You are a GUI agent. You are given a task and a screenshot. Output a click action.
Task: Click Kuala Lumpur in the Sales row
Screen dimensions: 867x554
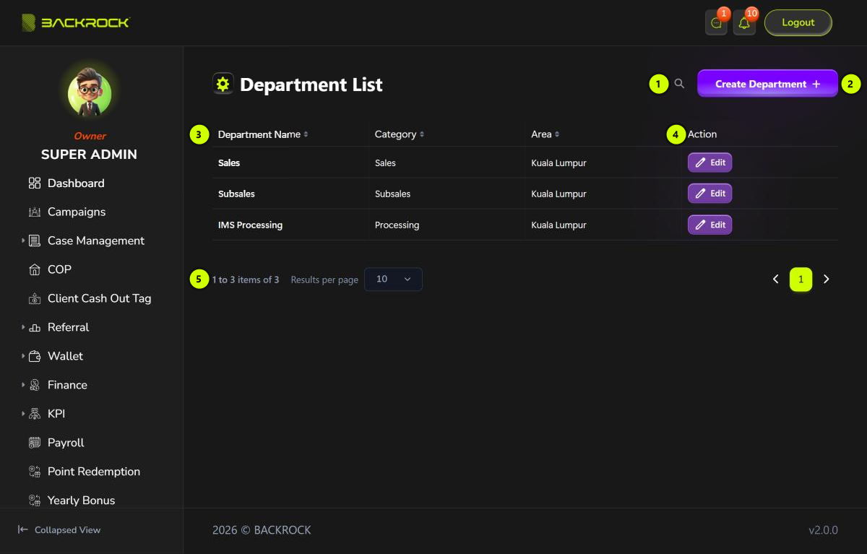click(x=558, y=163)
